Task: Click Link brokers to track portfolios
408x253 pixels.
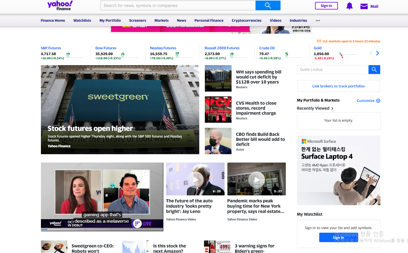Action: (x=338, y=86)
